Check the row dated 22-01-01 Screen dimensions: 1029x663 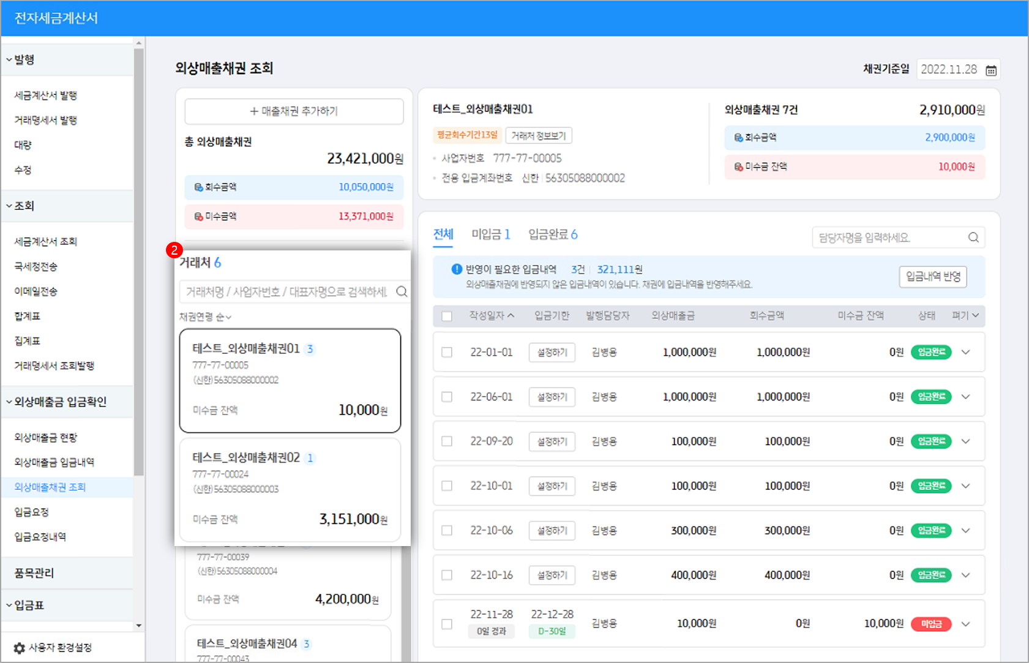tap(447, 353)
